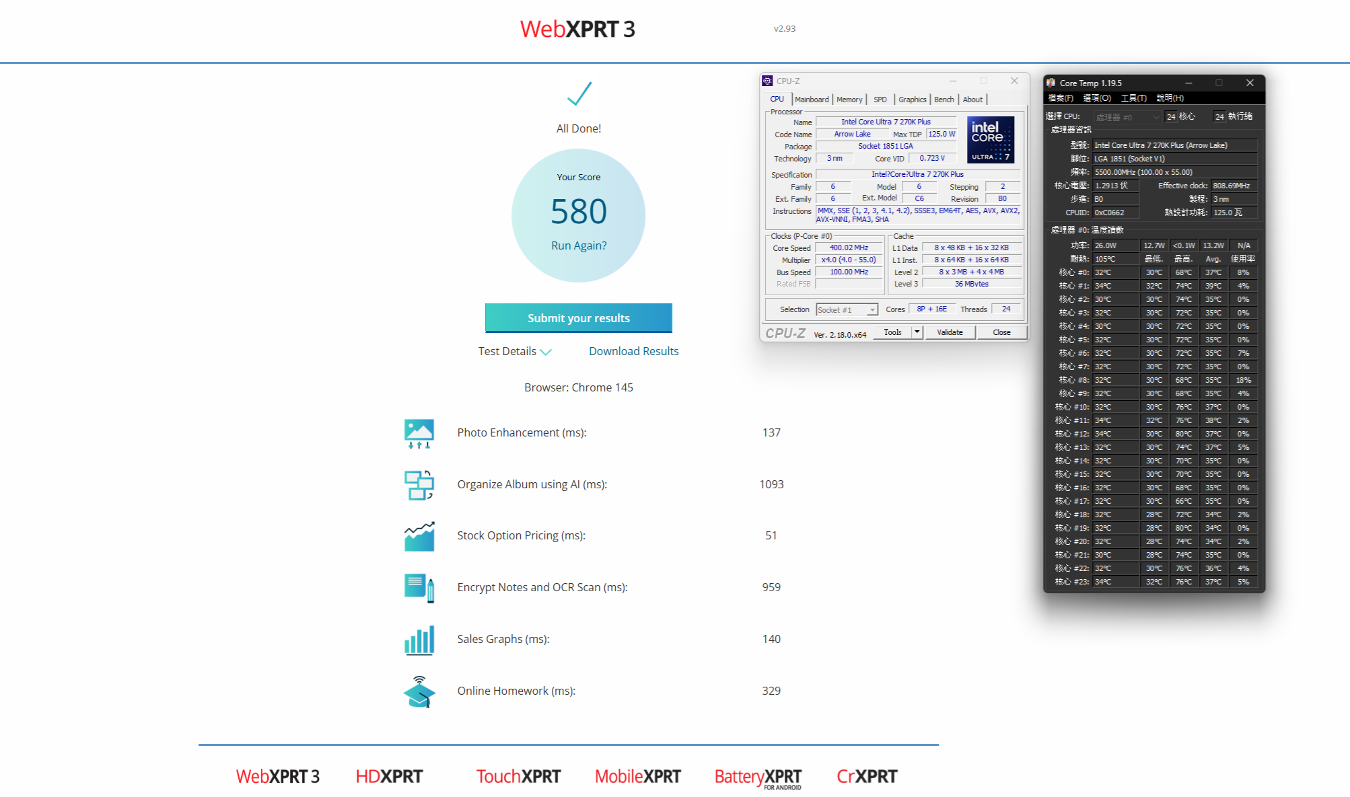Click the Photo Enhancement test icon
1350x797 pixels.
419,433
